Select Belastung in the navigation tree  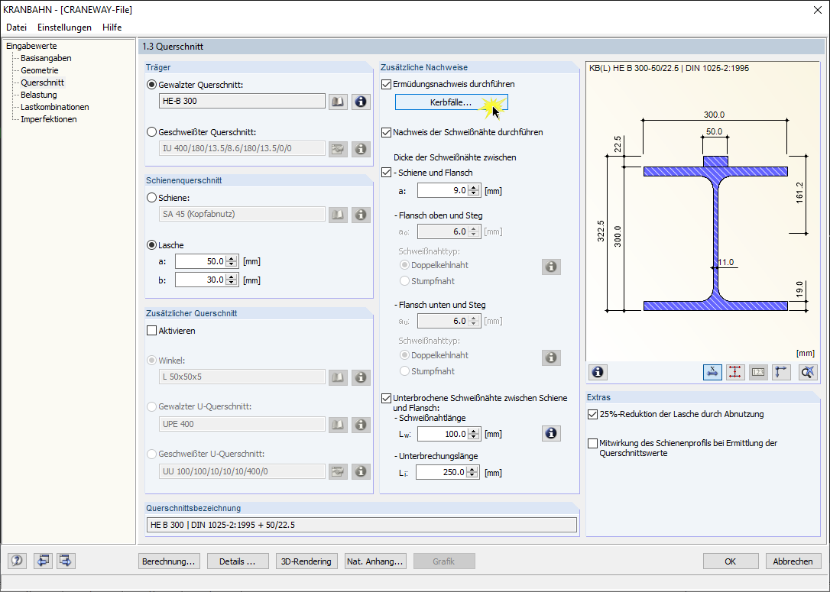[x=39, y=95]
